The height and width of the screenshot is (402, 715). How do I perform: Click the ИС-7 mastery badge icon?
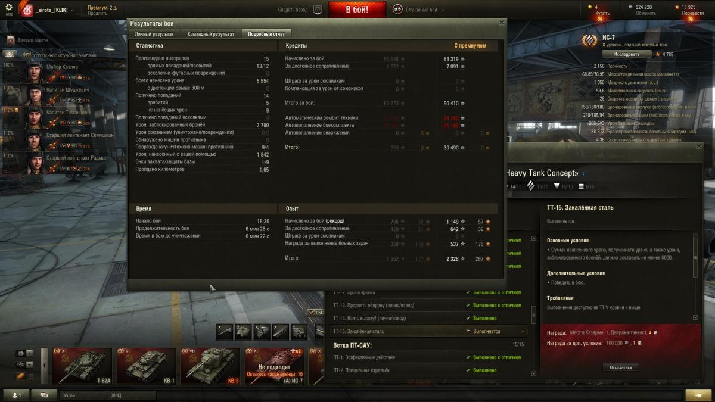pos(590,40)
